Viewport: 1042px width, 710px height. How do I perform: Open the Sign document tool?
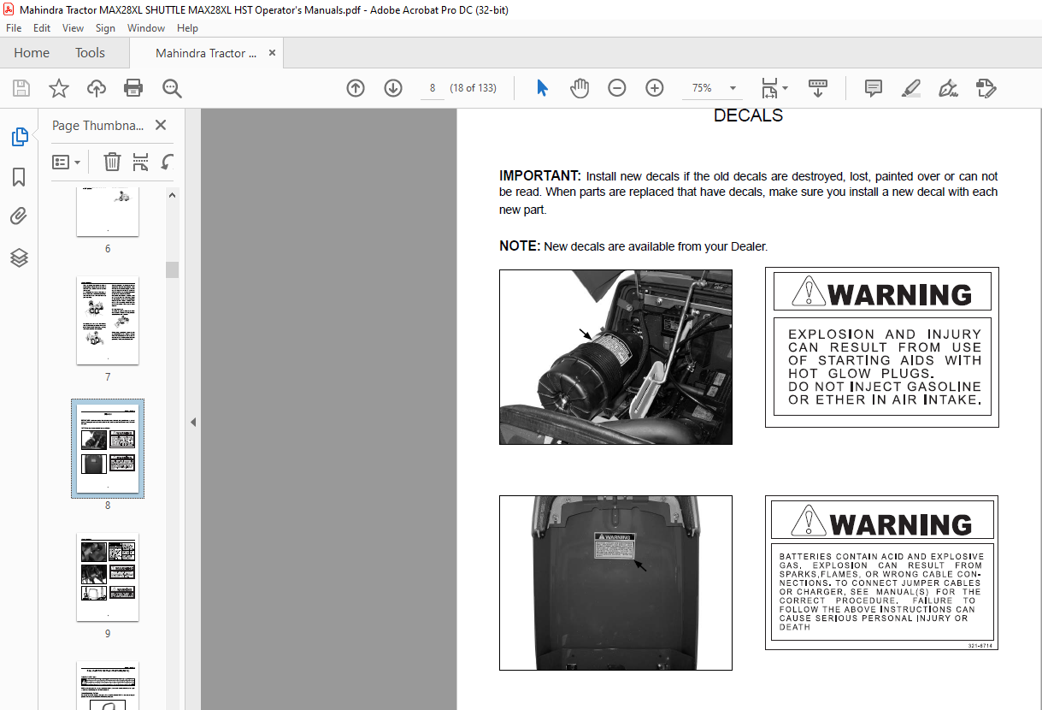pyautogui.click(x=948, y=88)
